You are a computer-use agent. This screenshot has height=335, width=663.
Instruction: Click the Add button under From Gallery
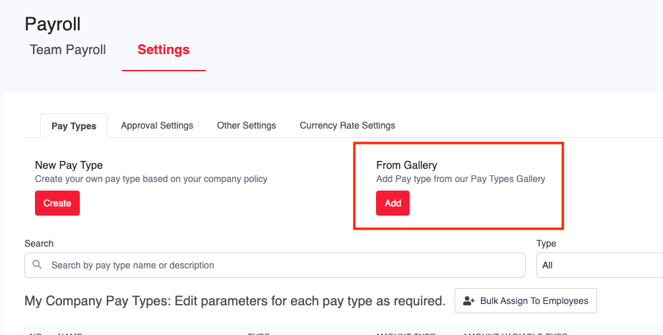(x=393, y=203)
